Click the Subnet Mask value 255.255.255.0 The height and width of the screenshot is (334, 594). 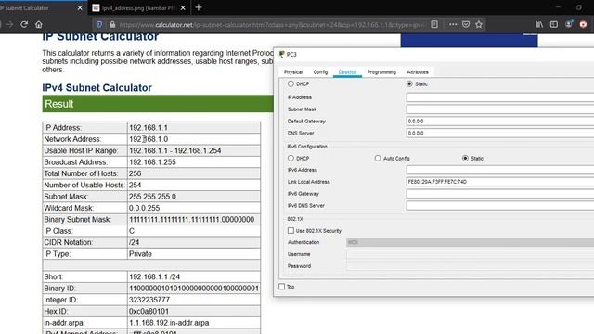[152, 197]
